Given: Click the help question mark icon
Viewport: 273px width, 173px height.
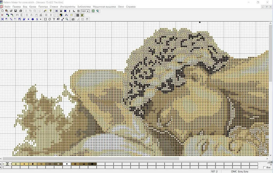Looking at the screenshot, I should pos(51,11).
